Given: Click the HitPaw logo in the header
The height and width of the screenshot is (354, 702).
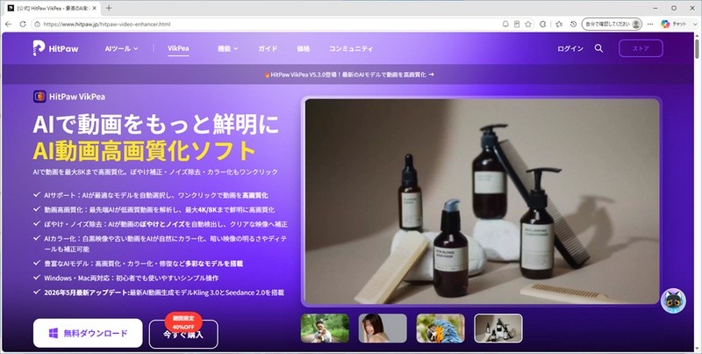Looking at the screenshot, I should (x=55, y=48).
